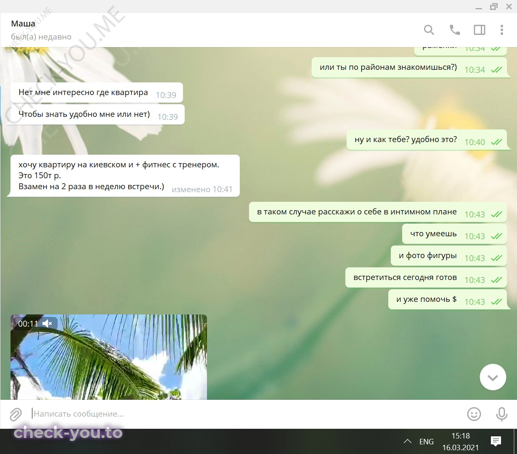Switch the ENG keyboard language indicator
Viewport: 517px width, 454px height.
tap(426, 441)
